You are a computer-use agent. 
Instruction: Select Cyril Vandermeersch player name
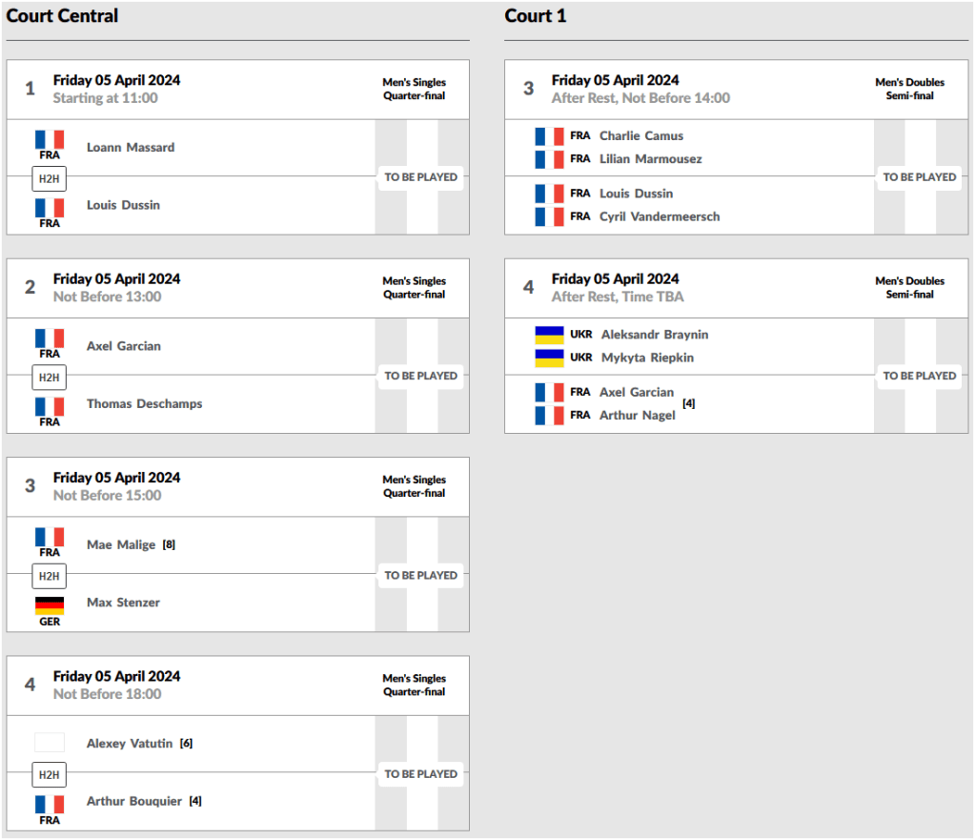point(660,216)
